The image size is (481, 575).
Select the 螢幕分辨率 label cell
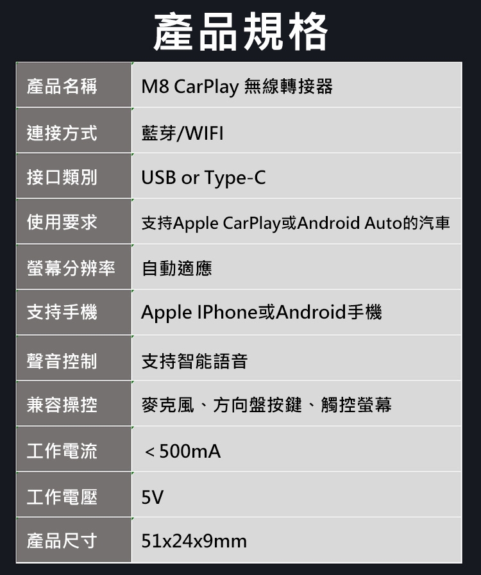[x=74, y=267]
